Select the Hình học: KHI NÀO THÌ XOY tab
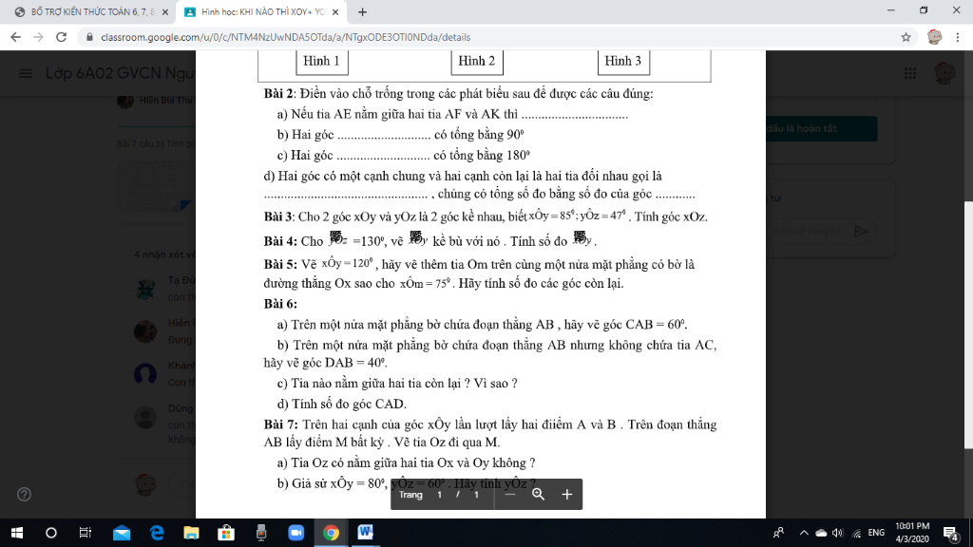 point(262,12)
